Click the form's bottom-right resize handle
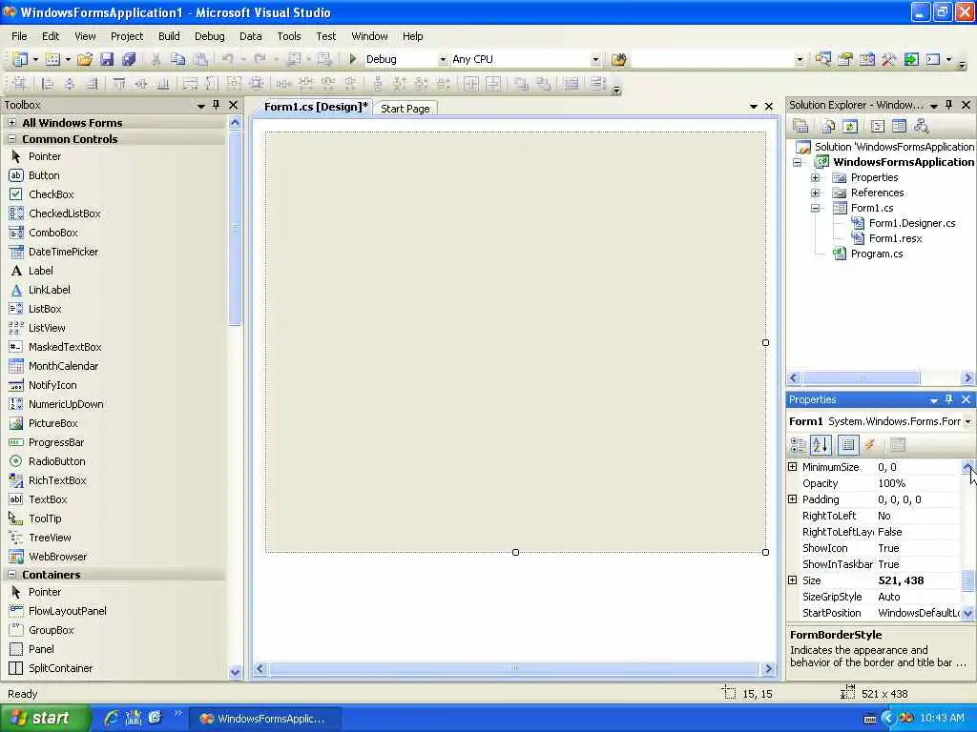Viewport: 977px width, 732px height. coord(766,552)
